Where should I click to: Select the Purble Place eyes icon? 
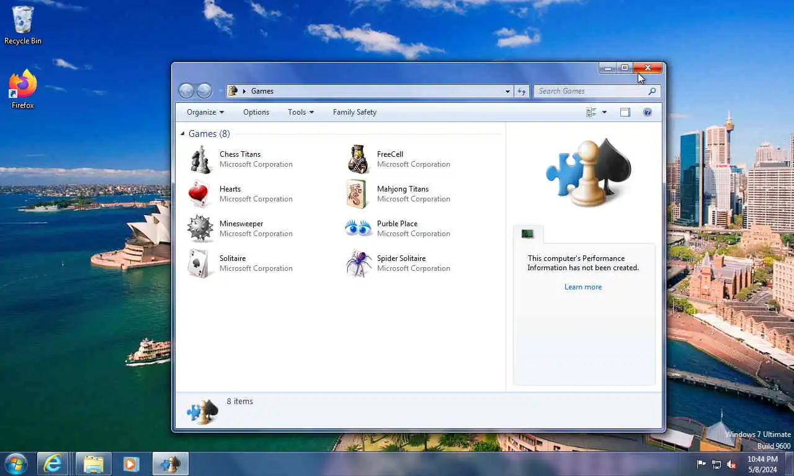[x=359, y=229]
